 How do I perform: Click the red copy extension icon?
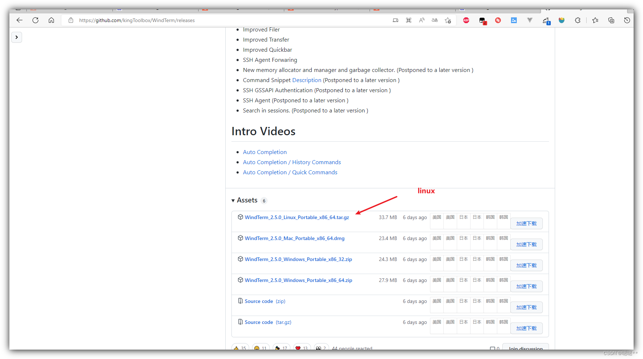[x=498, y=20]
